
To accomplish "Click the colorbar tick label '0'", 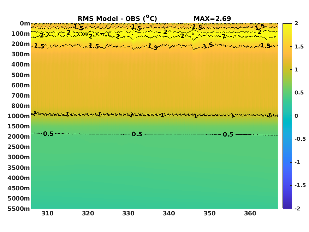I will click(x=296, y=116).
